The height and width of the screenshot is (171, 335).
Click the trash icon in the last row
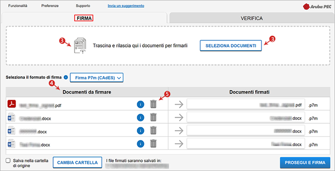(x=153, y=144)
